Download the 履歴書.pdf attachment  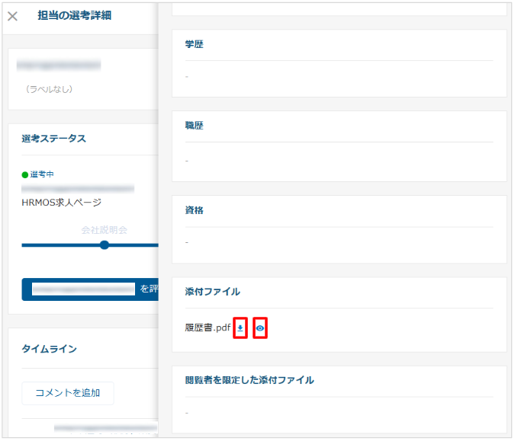240,328
